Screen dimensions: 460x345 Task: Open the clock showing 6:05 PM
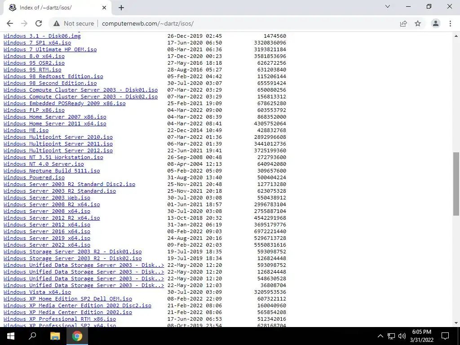421,336
